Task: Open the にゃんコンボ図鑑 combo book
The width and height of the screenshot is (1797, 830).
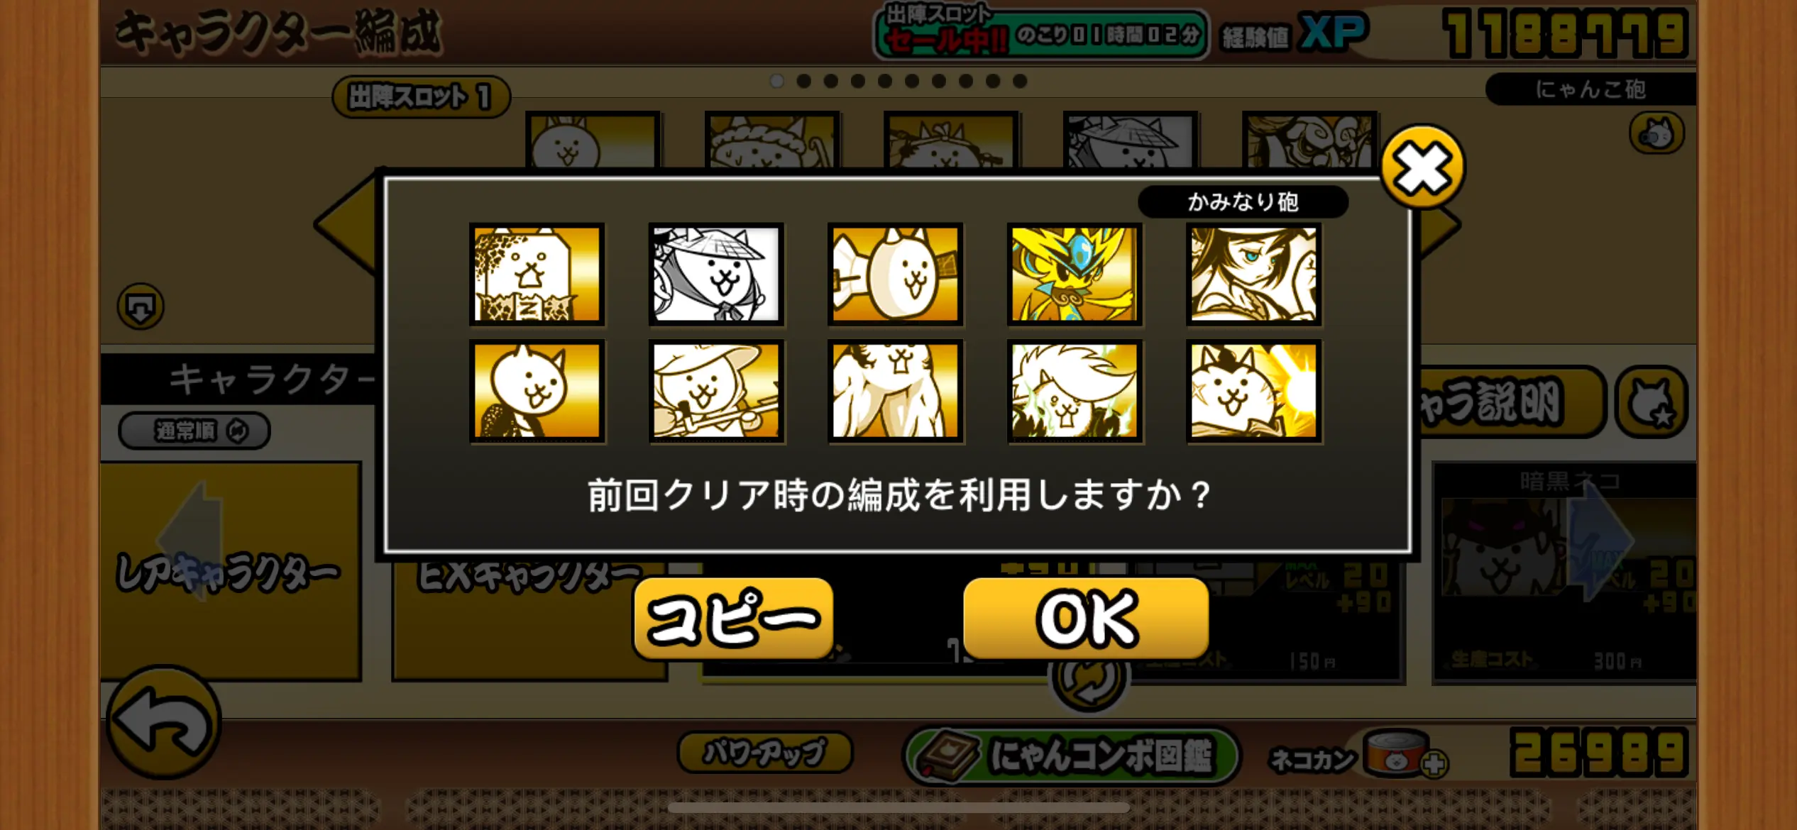Action: pos(1072,756)
